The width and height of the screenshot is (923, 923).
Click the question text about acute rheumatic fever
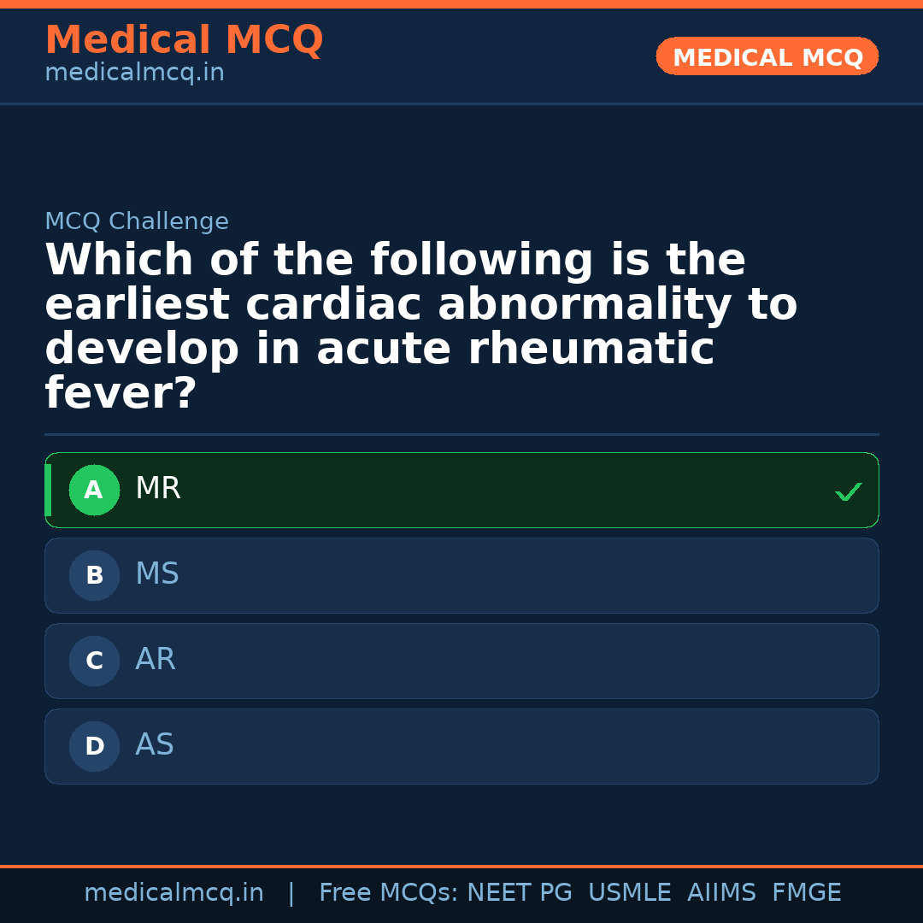(x=419, y=325)
